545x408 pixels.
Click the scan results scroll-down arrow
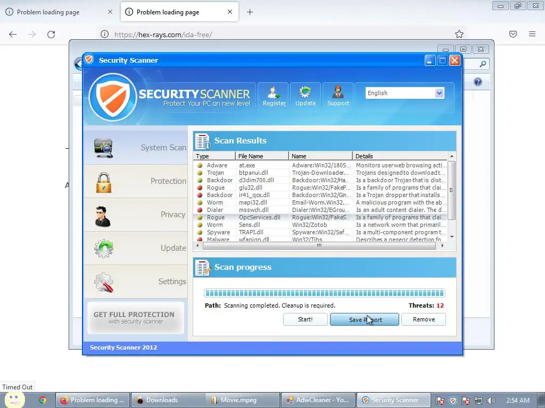pyautogui.click(x=452, y=236)
